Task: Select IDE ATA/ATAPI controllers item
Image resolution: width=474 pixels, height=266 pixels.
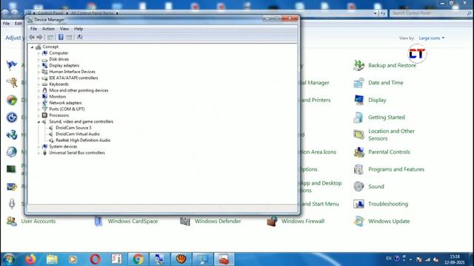Action: click(73, 78)
